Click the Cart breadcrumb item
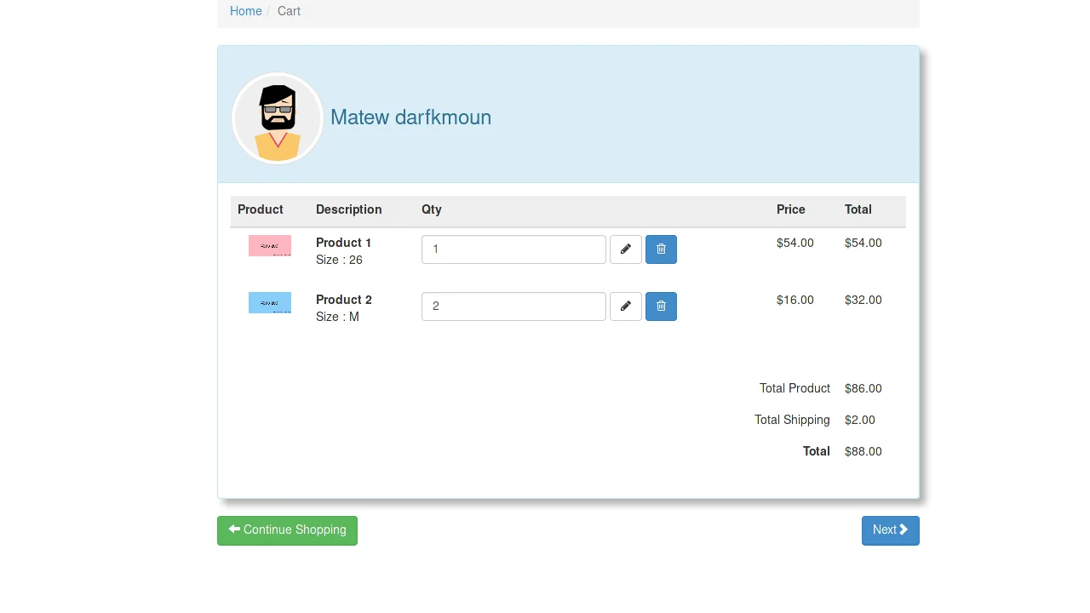This screenshot has width=1090, height=613. [289, 11]
